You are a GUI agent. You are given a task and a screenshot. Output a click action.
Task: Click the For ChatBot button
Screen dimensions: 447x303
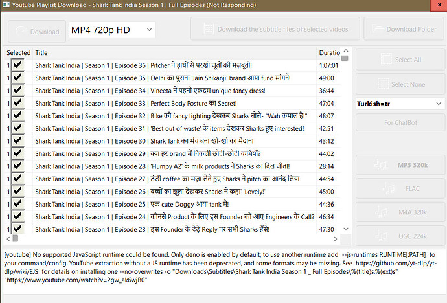click(400, 123)
